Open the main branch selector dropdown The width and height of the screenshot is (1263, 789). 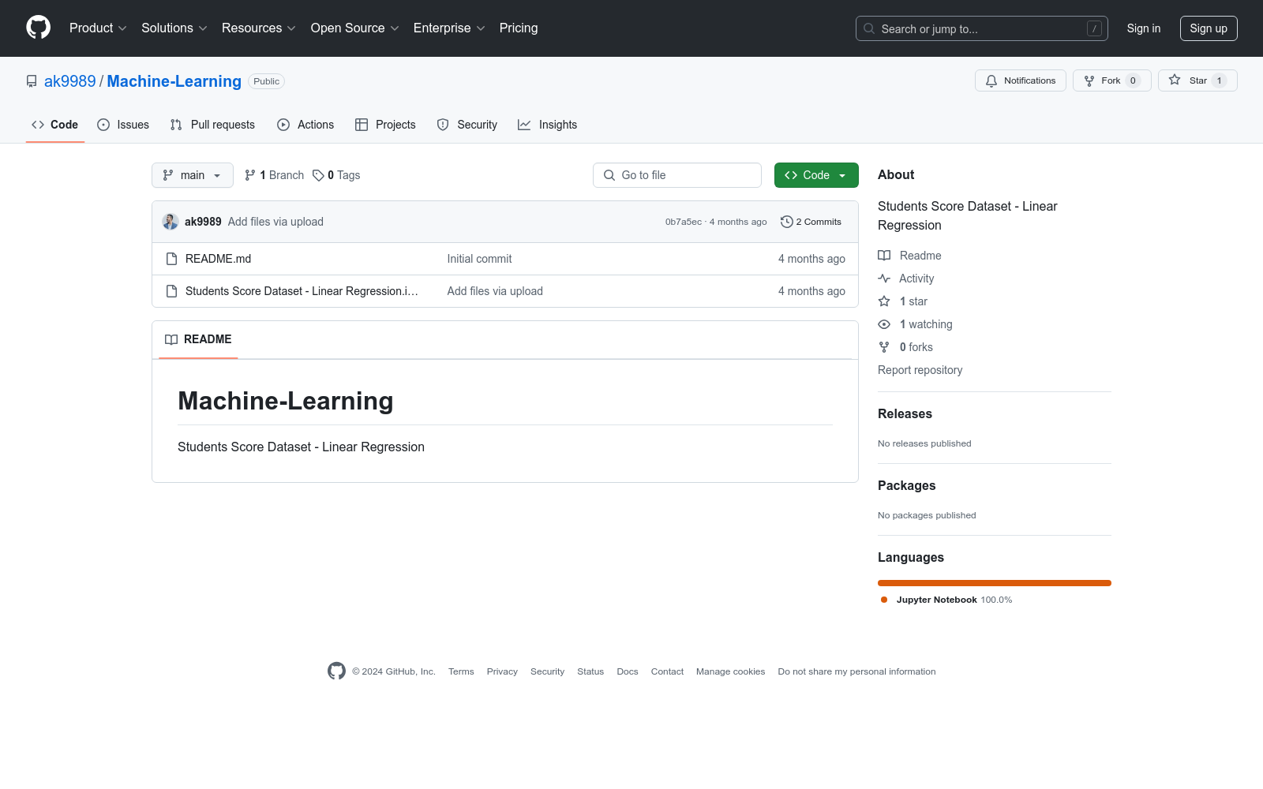tap(193, 175)
